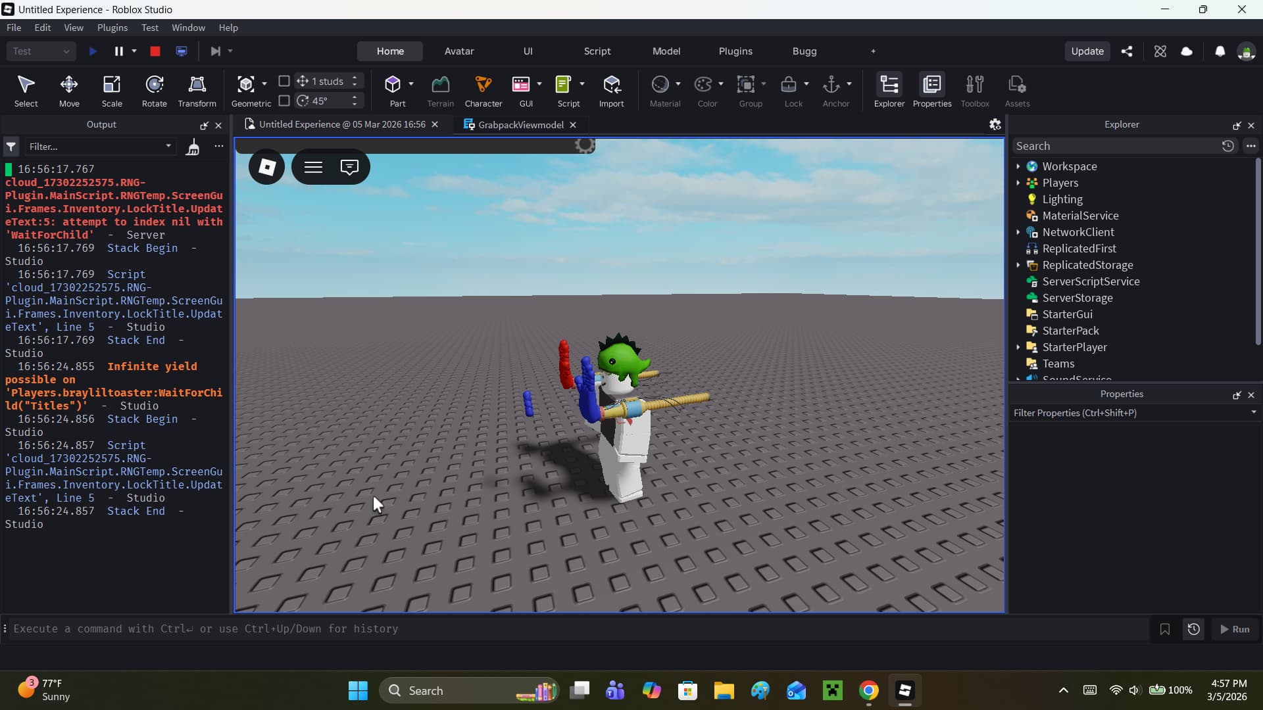This screenshot has width=1263, height=710.
Task: Open the Roblox menu in viewport
Action: [x=266, y=167]
